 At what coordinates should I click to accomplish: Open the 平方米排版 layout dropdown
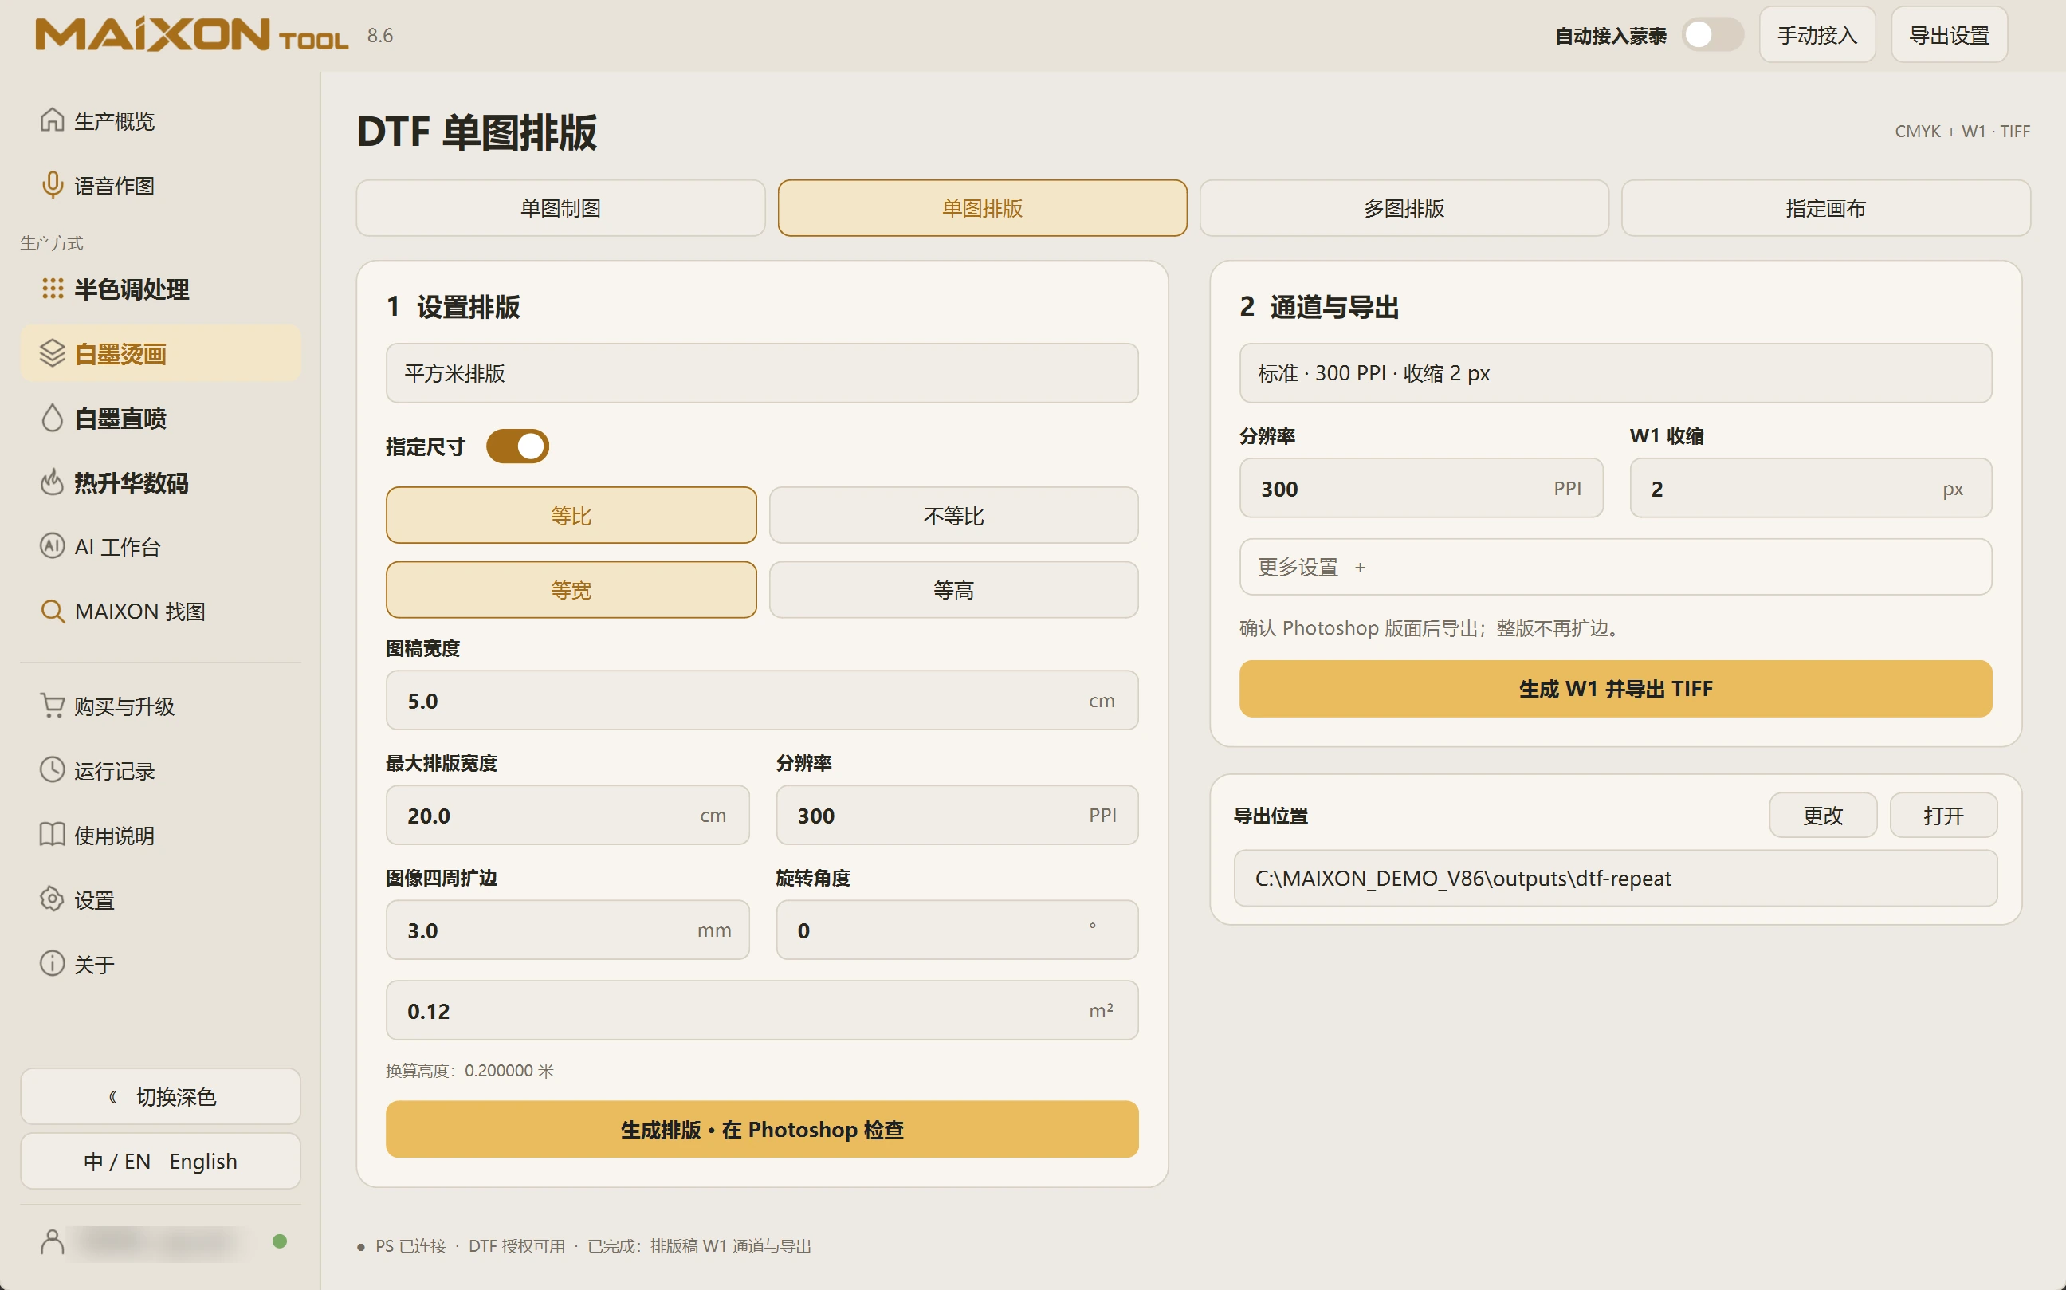[x=762, y=373]
